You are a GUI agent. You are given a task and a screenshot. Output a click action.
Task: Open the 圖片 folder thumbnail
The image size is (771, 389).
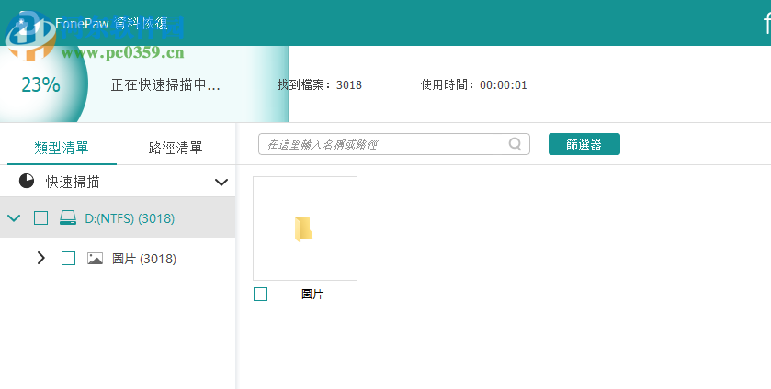click(305, 228)
